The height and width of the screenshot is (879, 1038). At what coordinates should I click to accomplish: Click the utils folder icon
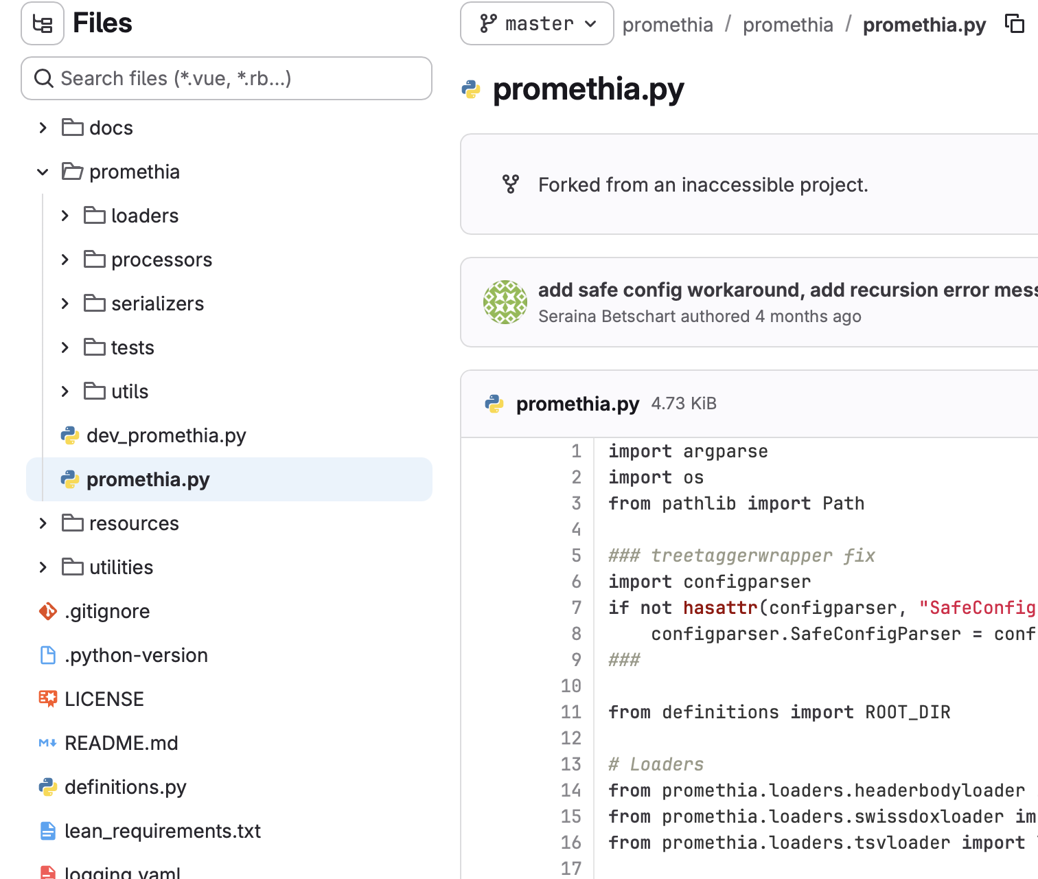tap(95, 391)
